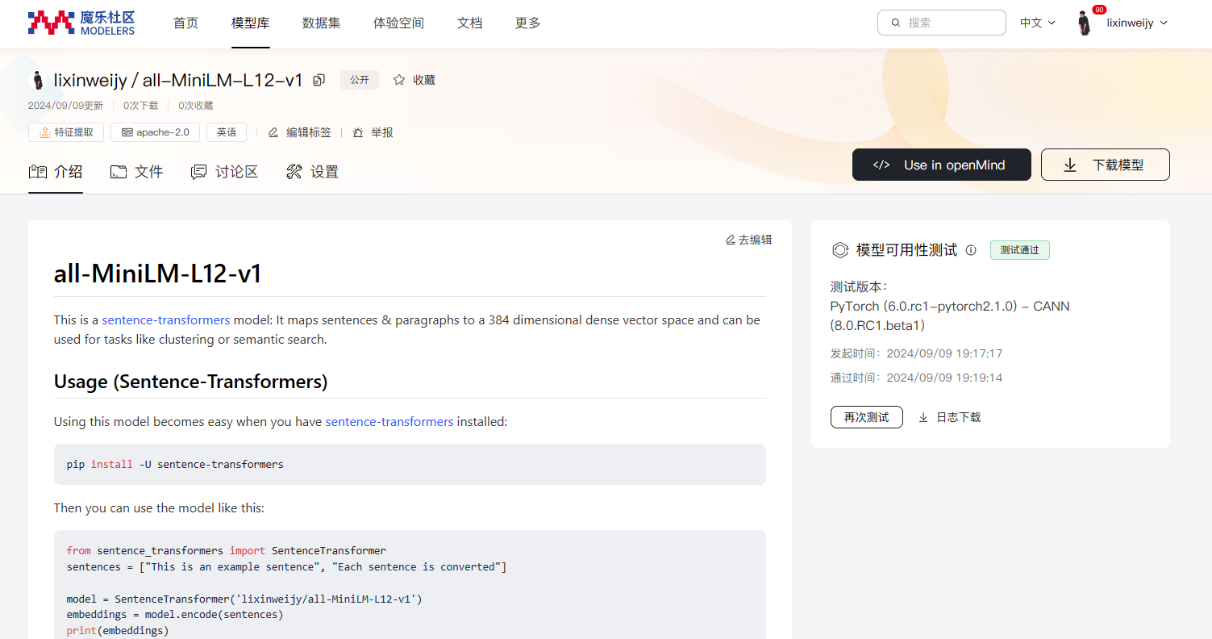The width and height of the screenshot is (1212, 639).
Task: Click the star 收藏 favorite icon
Action: coord(399,80)
